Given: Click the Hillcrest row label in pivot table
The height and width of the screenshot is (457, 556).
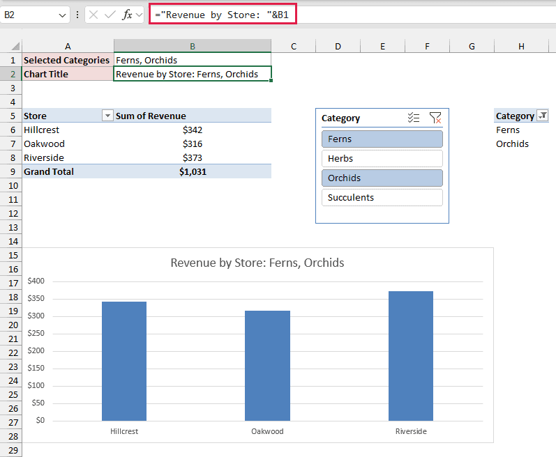Looking at the screenshot, I should point(68,130).
